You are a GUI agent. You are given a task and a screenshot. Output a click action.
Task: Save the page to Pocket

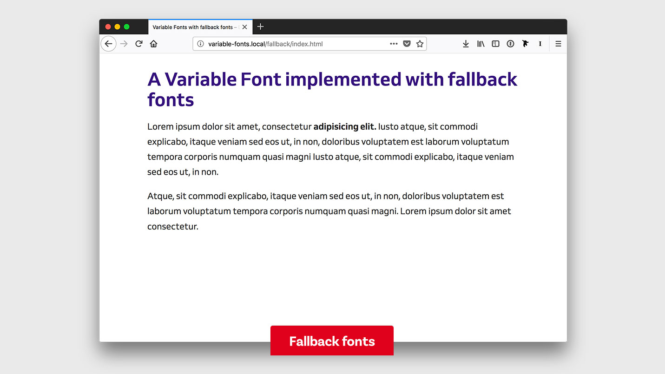407,43
